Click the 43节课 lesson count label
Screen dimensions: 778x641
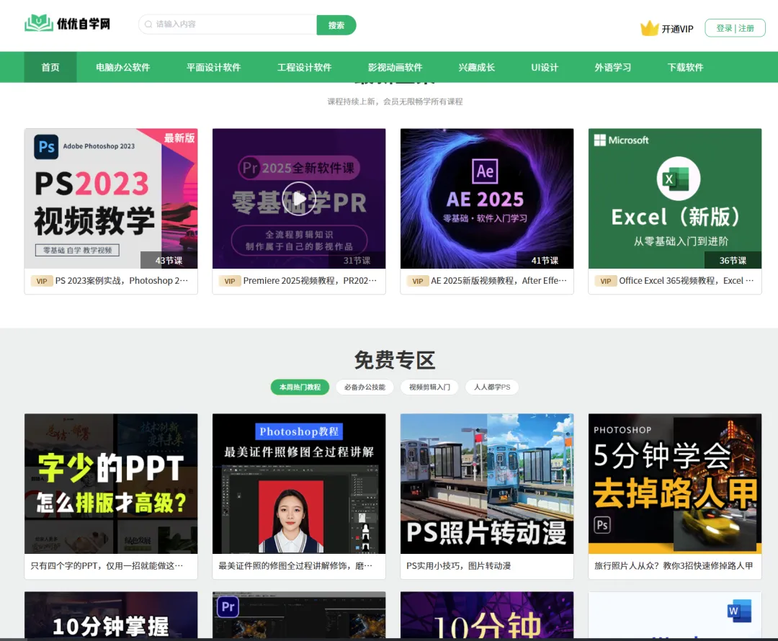pyautogui.click(x=169, y=261)
